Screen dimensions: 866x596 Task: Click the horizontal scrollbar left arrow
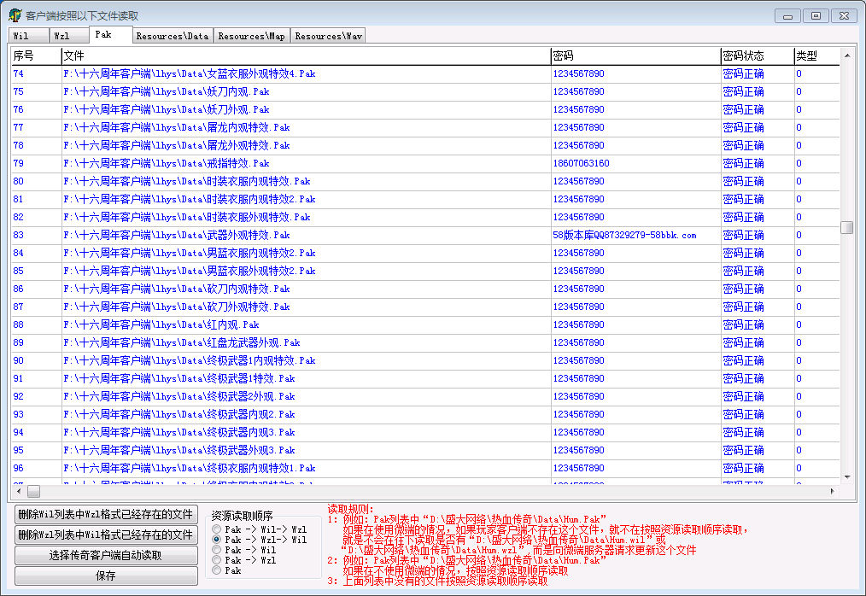coord(19,491)
